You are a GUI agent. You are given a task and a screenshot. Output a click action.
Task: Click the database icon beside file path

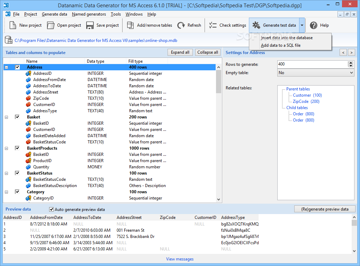pos(9,40)
